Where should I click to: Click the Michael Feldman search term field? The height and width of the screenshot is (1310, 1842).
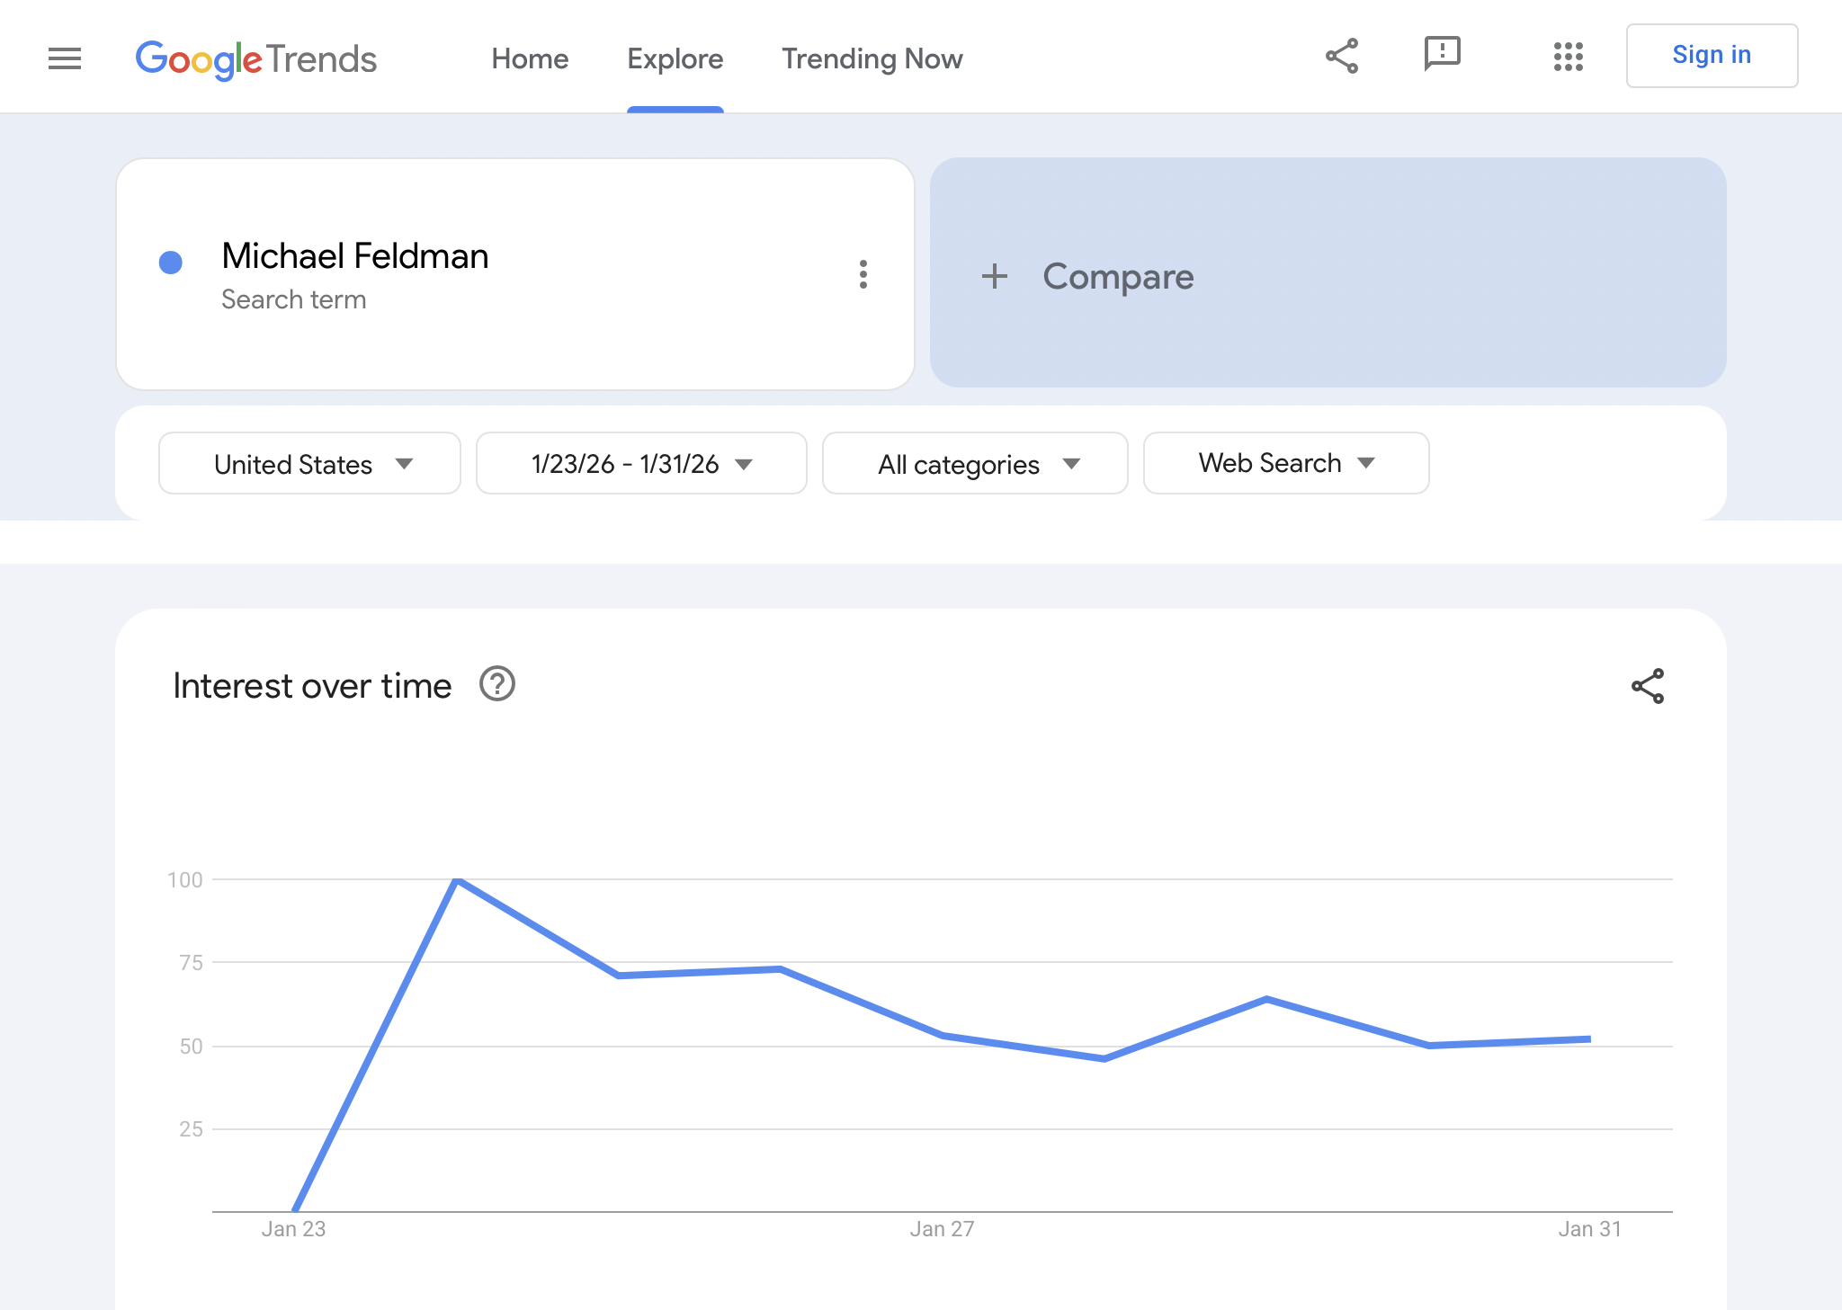pos(355,257)
